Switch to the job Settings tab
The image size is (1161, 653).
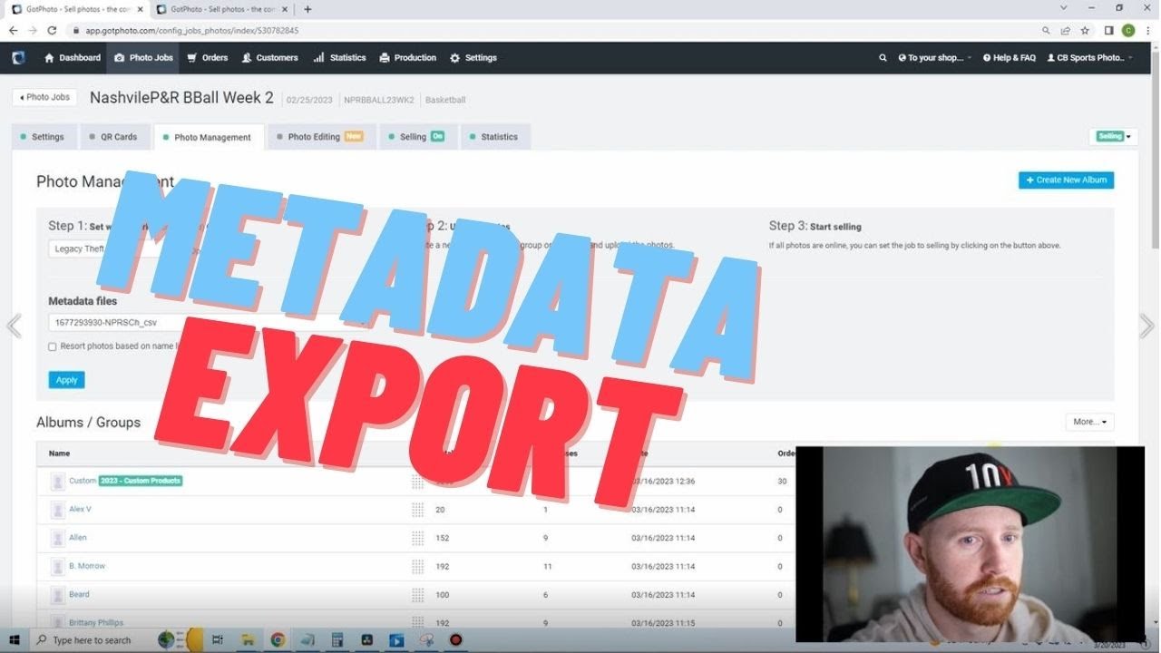tap(43, 137)
